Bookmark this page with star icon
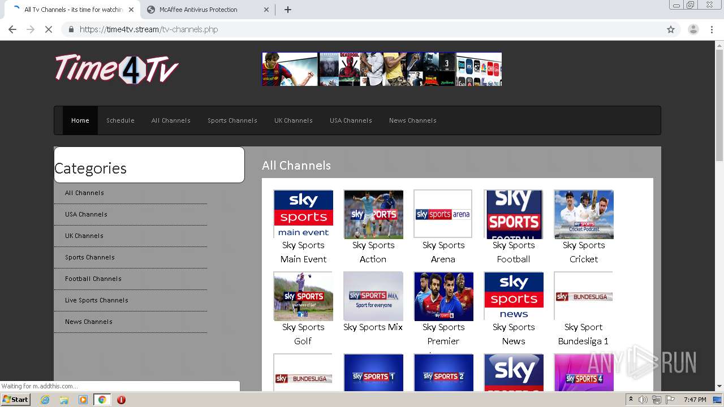The image size is (724, 407). pyautogui.click(x=671, y=29)
